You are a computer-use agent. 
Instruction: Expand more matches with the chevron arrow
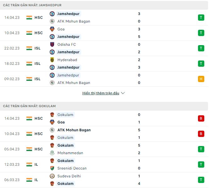123,93
